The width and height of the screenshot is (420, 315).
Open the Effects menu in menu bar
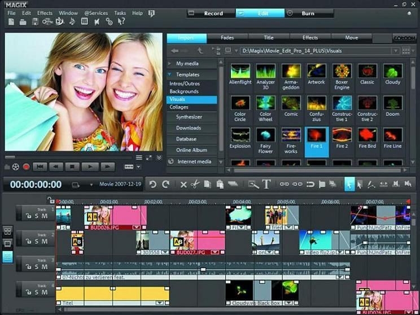pos(45,13)
